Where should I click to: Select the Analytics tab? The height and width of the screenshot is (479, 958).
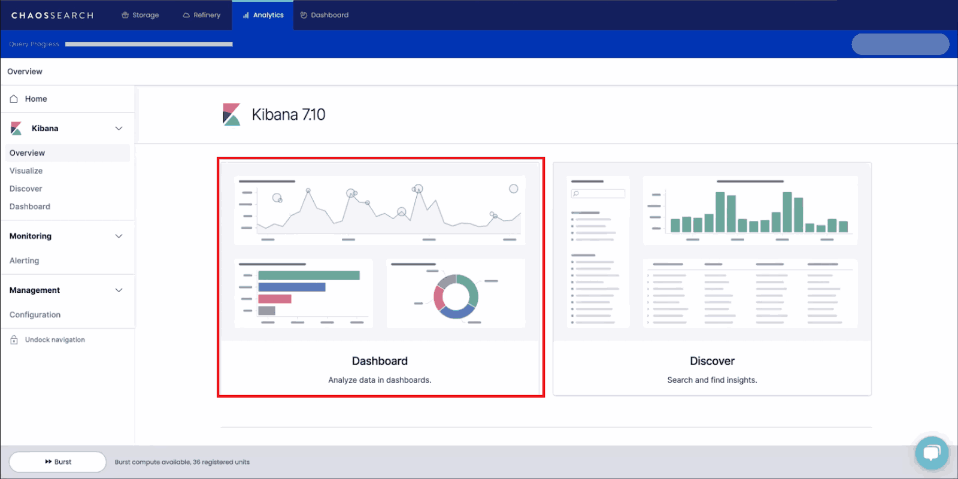click(263, 15)
